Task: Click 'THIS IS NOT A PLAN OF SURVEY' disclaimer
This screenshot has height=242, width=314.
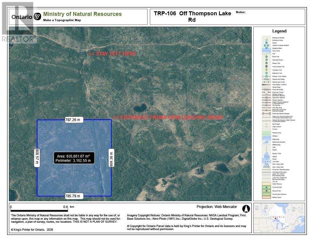Action: [x=95, y=222]
